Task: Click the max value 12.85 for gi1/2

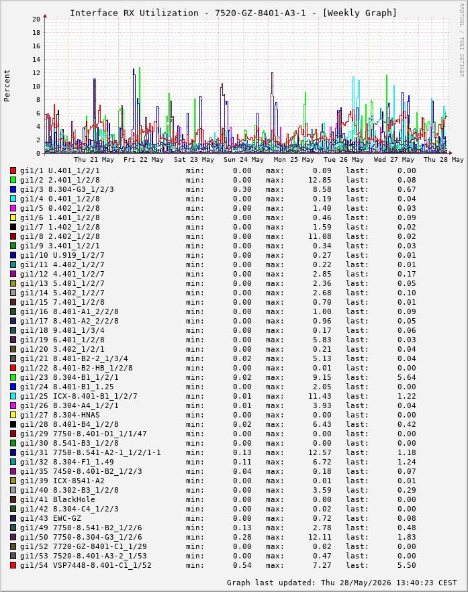Action: (x=320, y=180)
